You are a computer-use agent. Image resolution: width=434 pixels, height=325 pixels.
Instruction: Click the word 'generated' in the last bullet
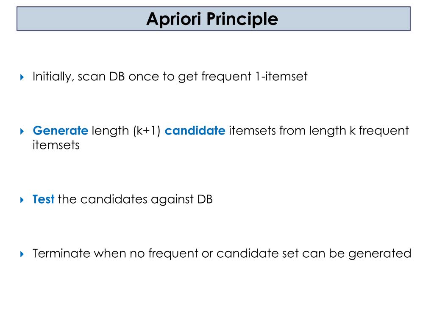(380, 254)
